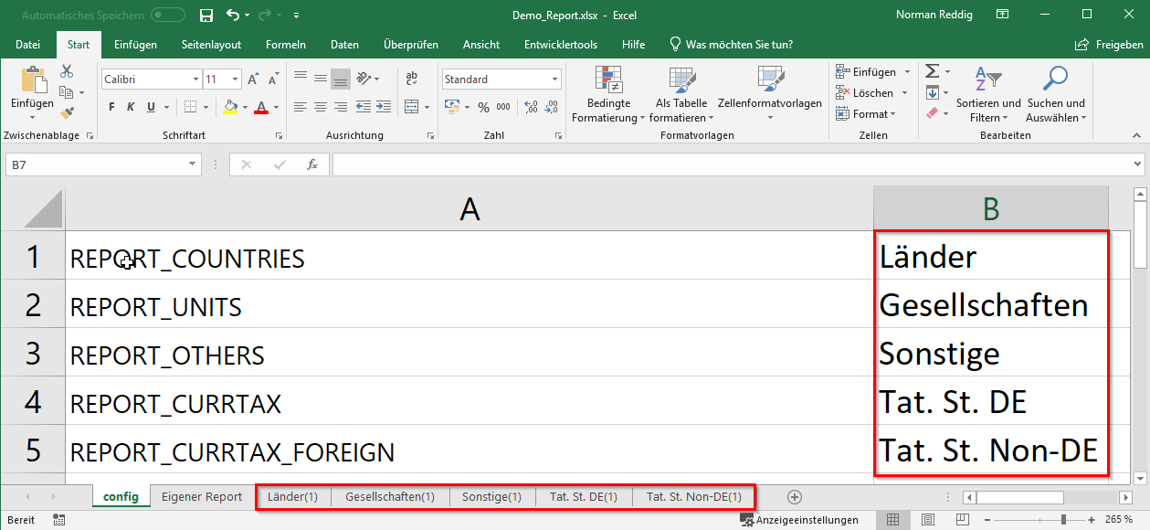The height and width of the screenshot is (530, 1150).
Task: Click the decrease decimal places icon
Action: (552, 107)
